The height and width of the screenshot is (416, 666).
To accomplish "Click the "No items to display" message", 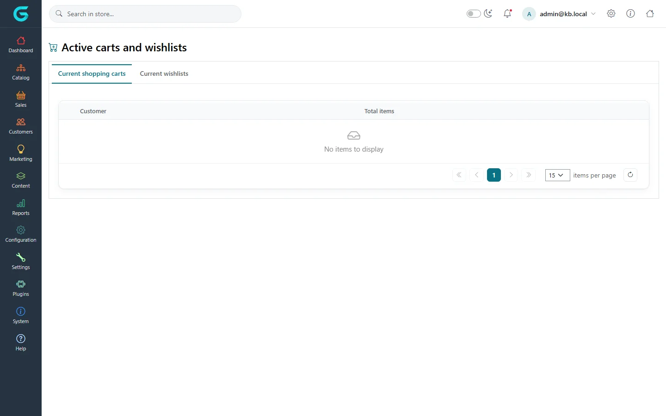I will point(354,149).
